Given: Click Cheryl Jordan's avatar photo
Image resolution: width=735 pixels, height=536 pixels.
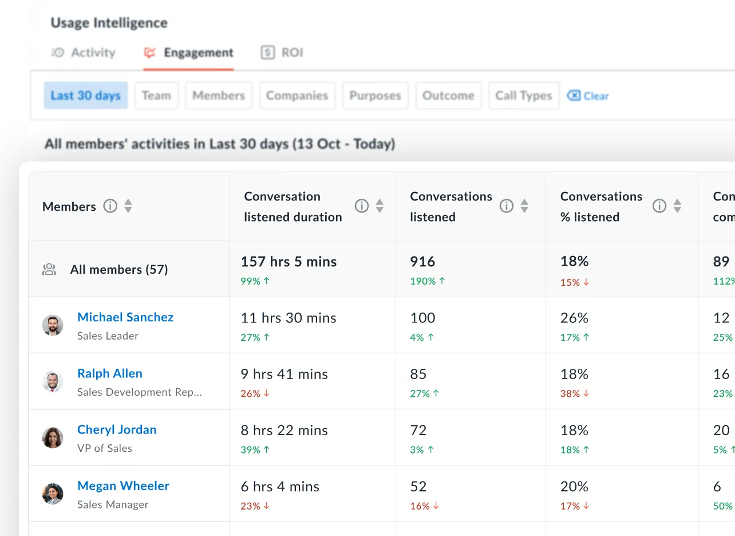Looking at the screenshot, I should tap(53, 438).
